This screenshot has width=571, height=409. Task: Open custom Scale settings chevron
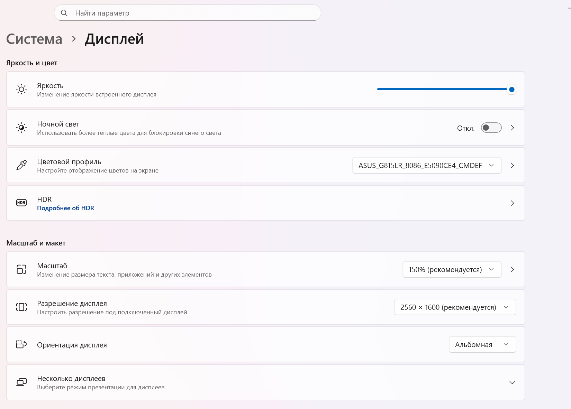[513, 270]
